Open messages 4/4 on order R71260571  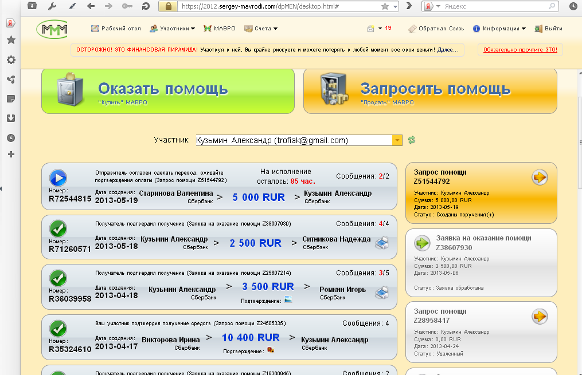pos(362,224)
